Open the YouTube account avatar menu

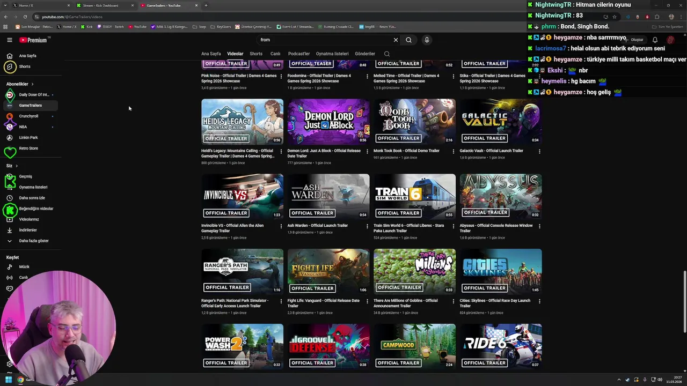click(x=671, y=40)
